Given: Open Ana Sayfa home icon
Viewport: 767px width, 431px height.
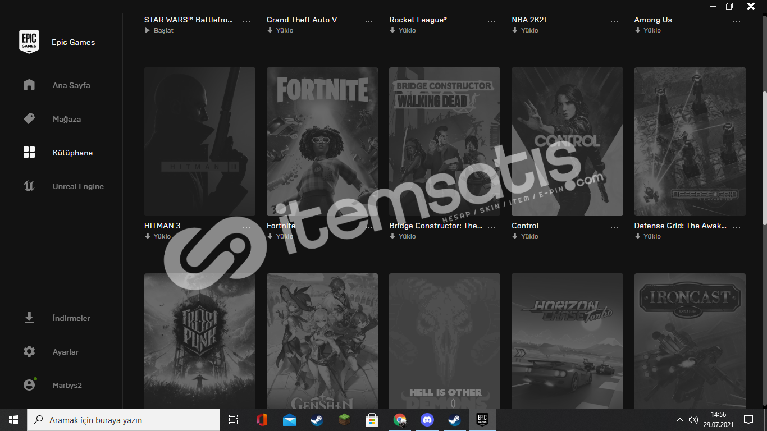Looking at the screenshot, I should pos(29,85).
